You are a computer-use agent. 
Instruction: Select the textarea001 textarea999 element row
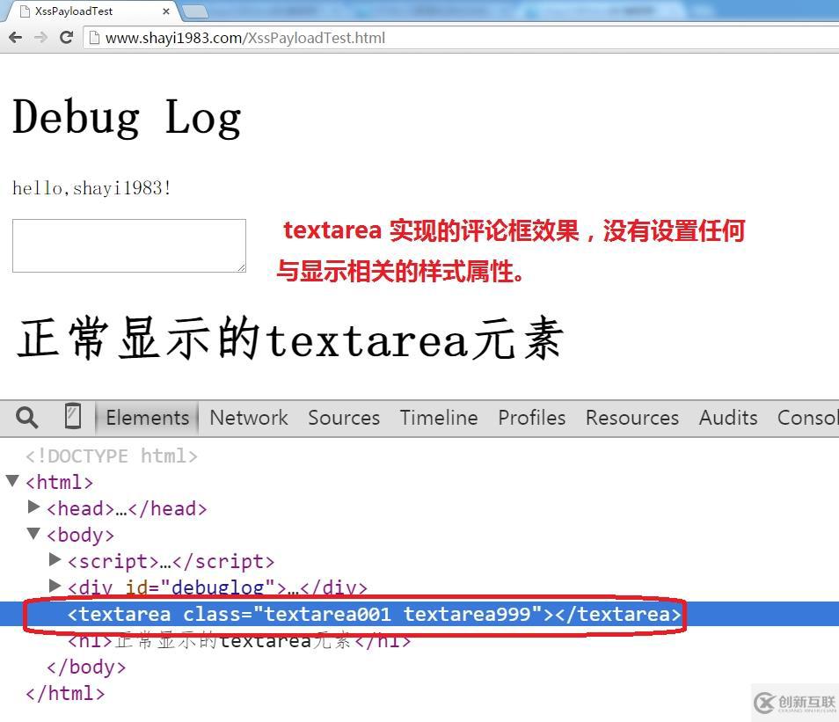pyautogui.click(x=419, y=614)
